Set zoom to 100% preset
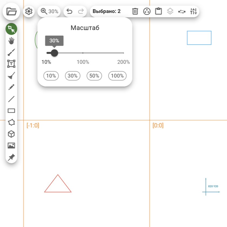Viewport: 227px width, 227px height. 117,76
